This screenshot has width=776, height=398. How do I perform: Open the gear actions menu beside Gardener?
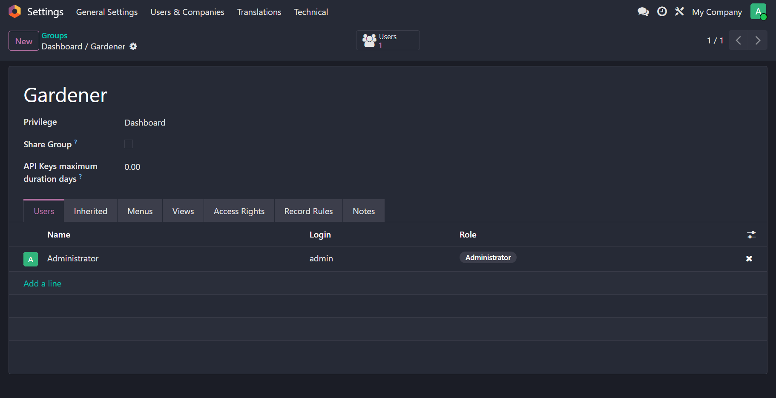coord(133,46)
